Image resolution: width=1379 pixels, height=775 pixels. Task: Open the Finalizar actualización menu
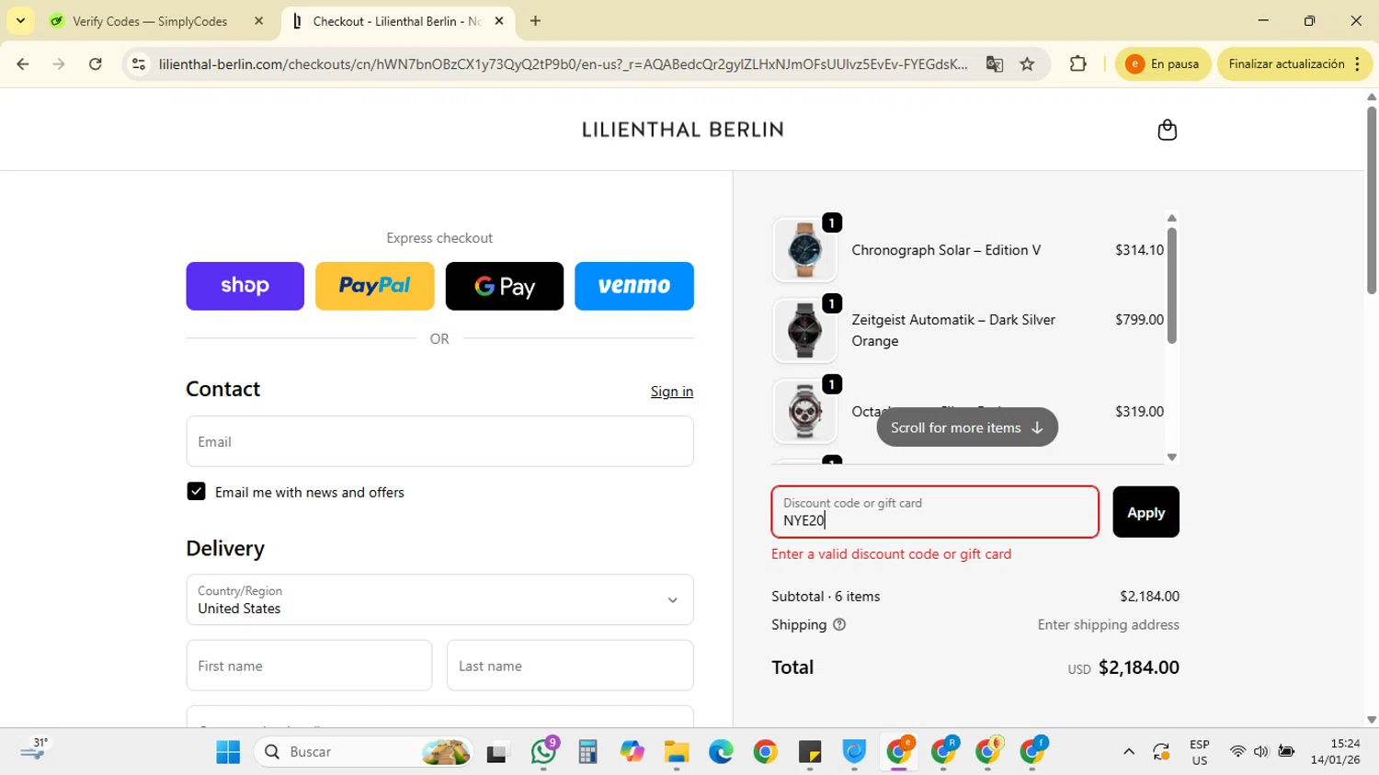coord(1294,63)
